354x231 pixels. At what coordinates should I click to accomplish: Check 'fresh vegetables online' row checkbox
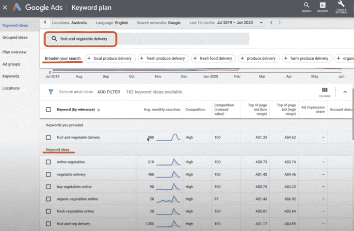click(x=48, y=211)
